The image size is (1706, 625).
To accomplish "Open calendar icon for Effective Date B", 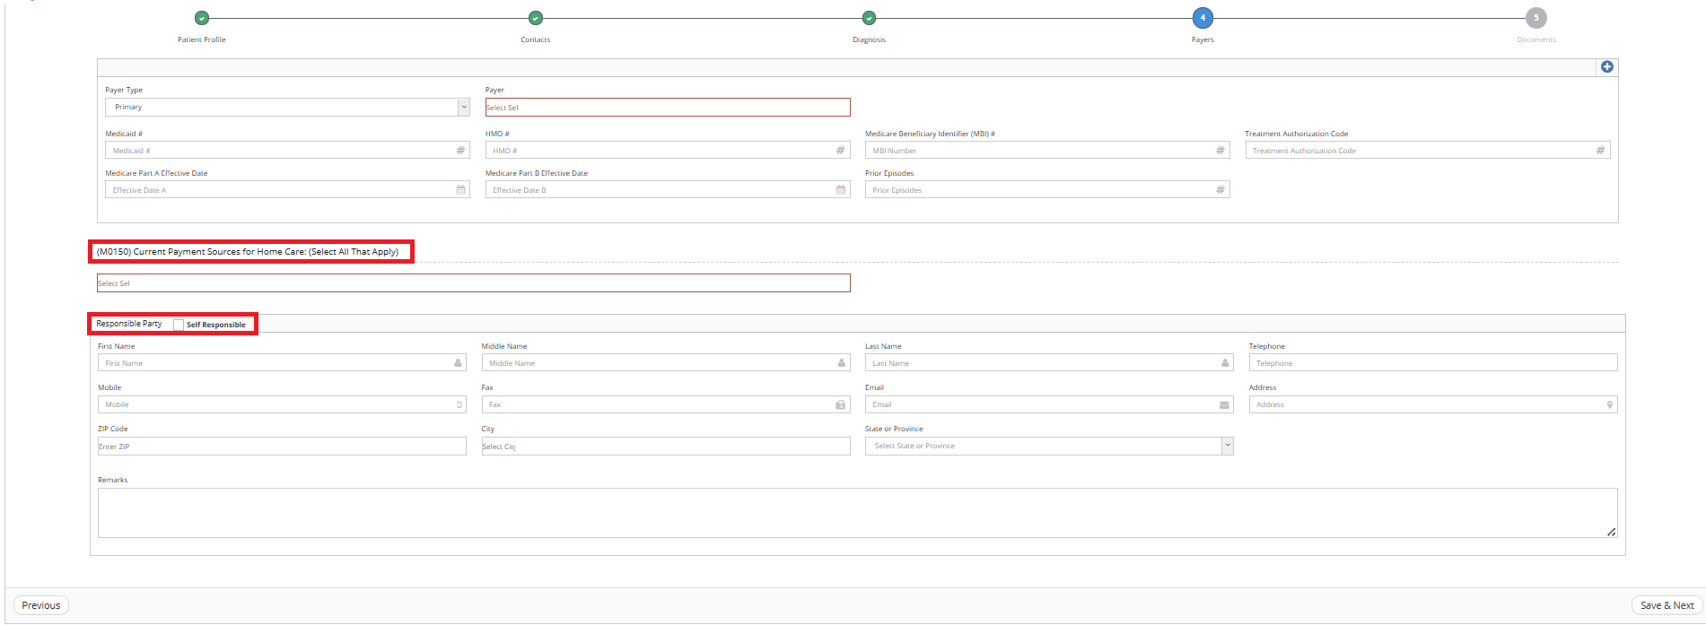I will tap(840, 190).
